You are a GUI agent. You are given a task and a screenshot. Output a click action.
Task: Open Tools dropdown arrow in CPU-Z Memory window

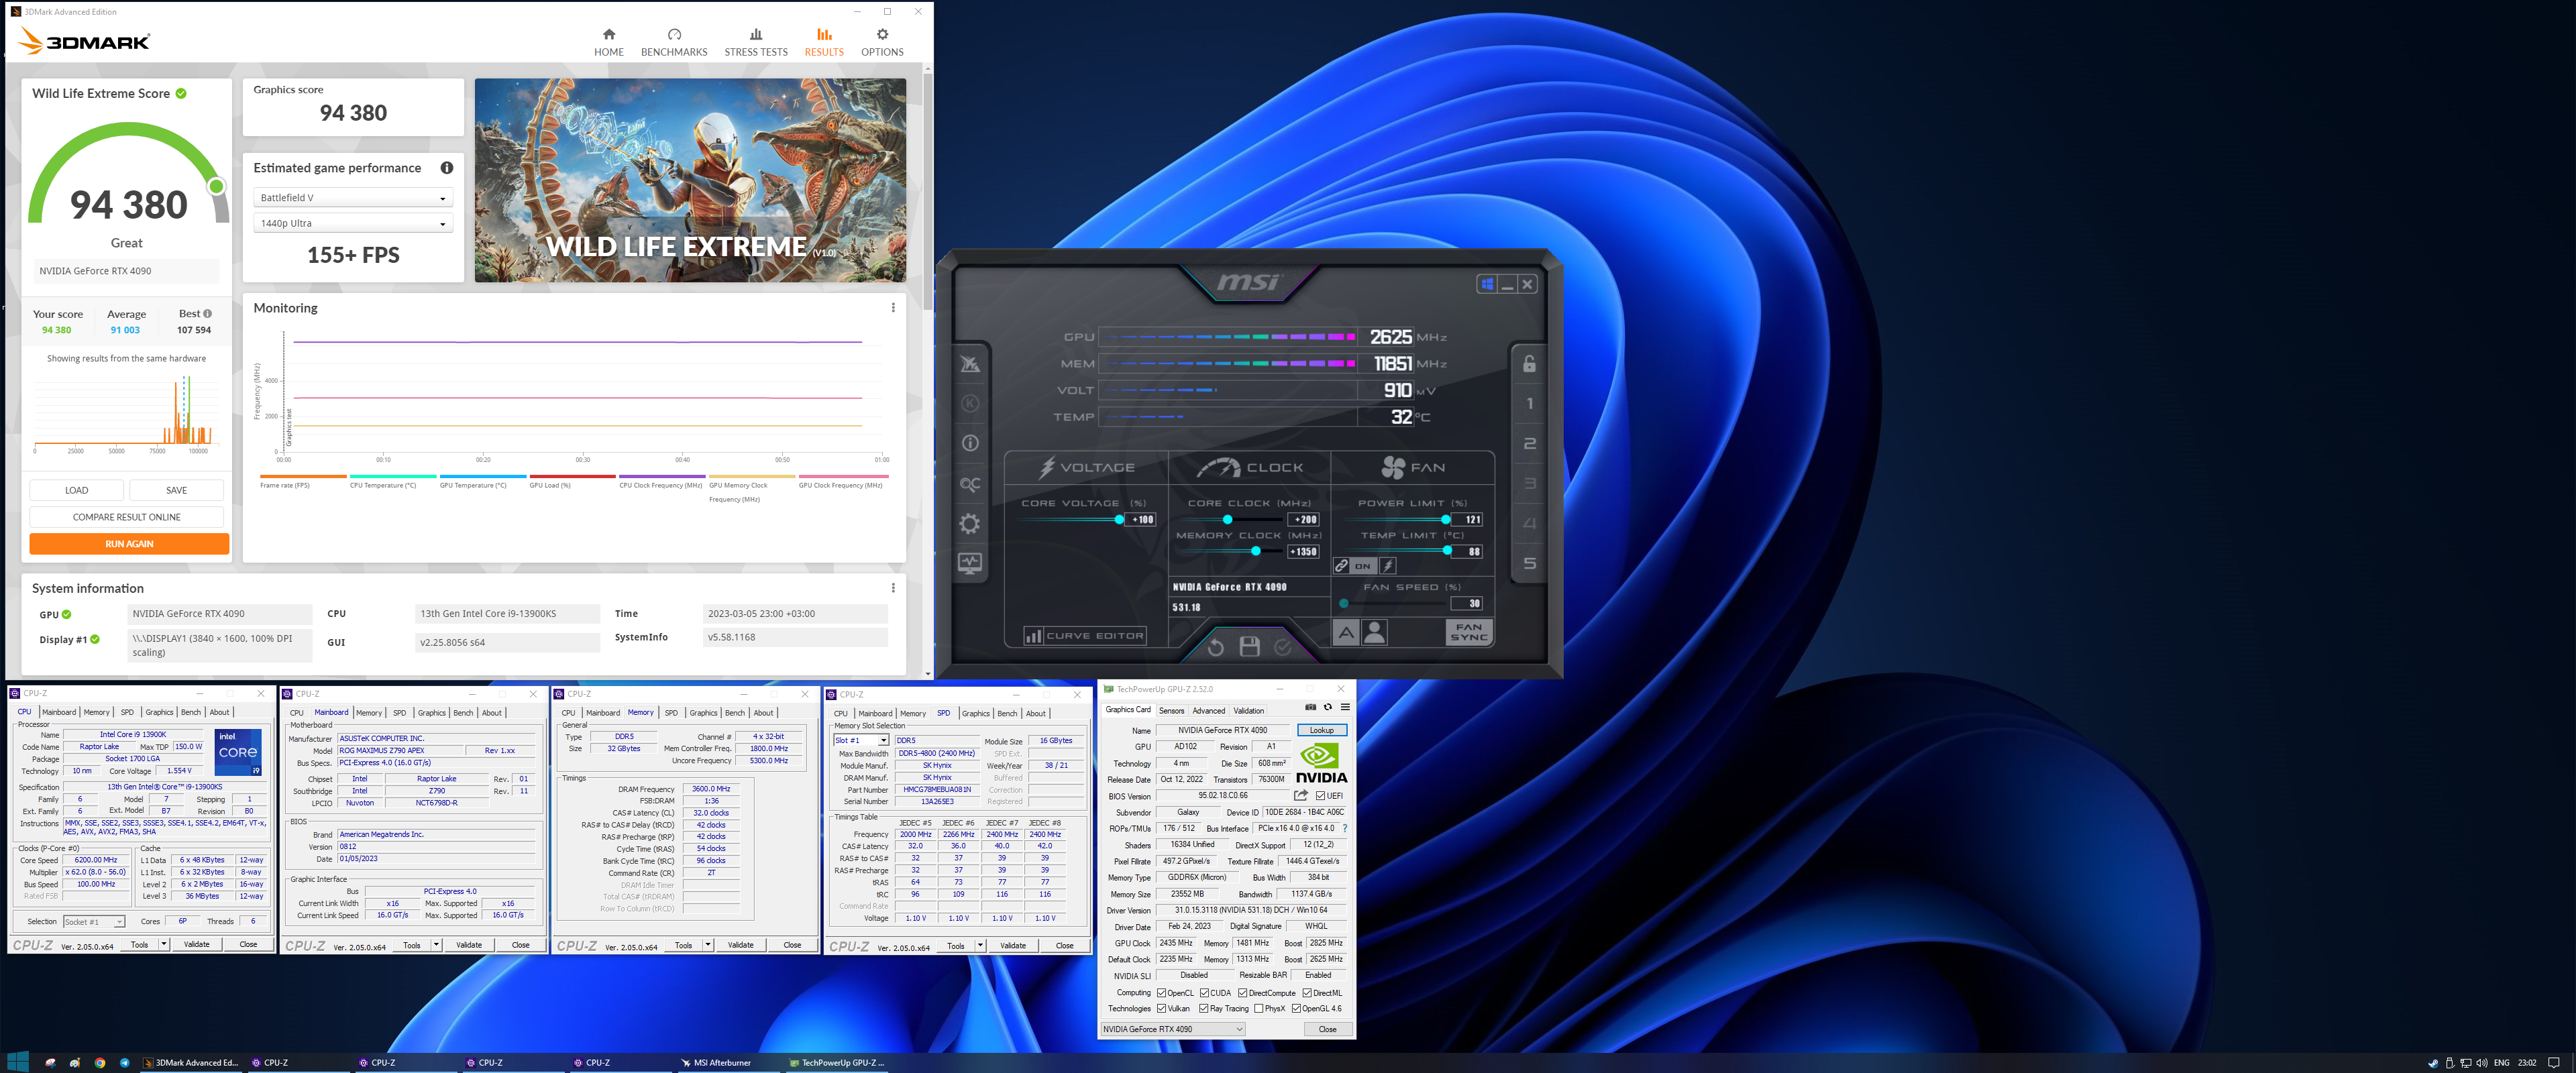pyautogui.click(x=708, y=945)
